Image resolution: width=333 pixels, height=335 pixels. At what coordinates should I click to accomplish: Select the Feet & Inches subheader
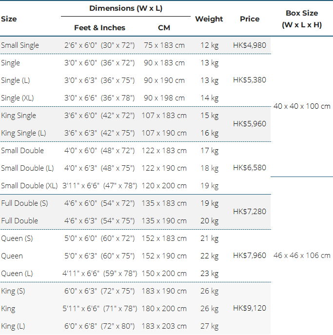[x=99, y=28]
